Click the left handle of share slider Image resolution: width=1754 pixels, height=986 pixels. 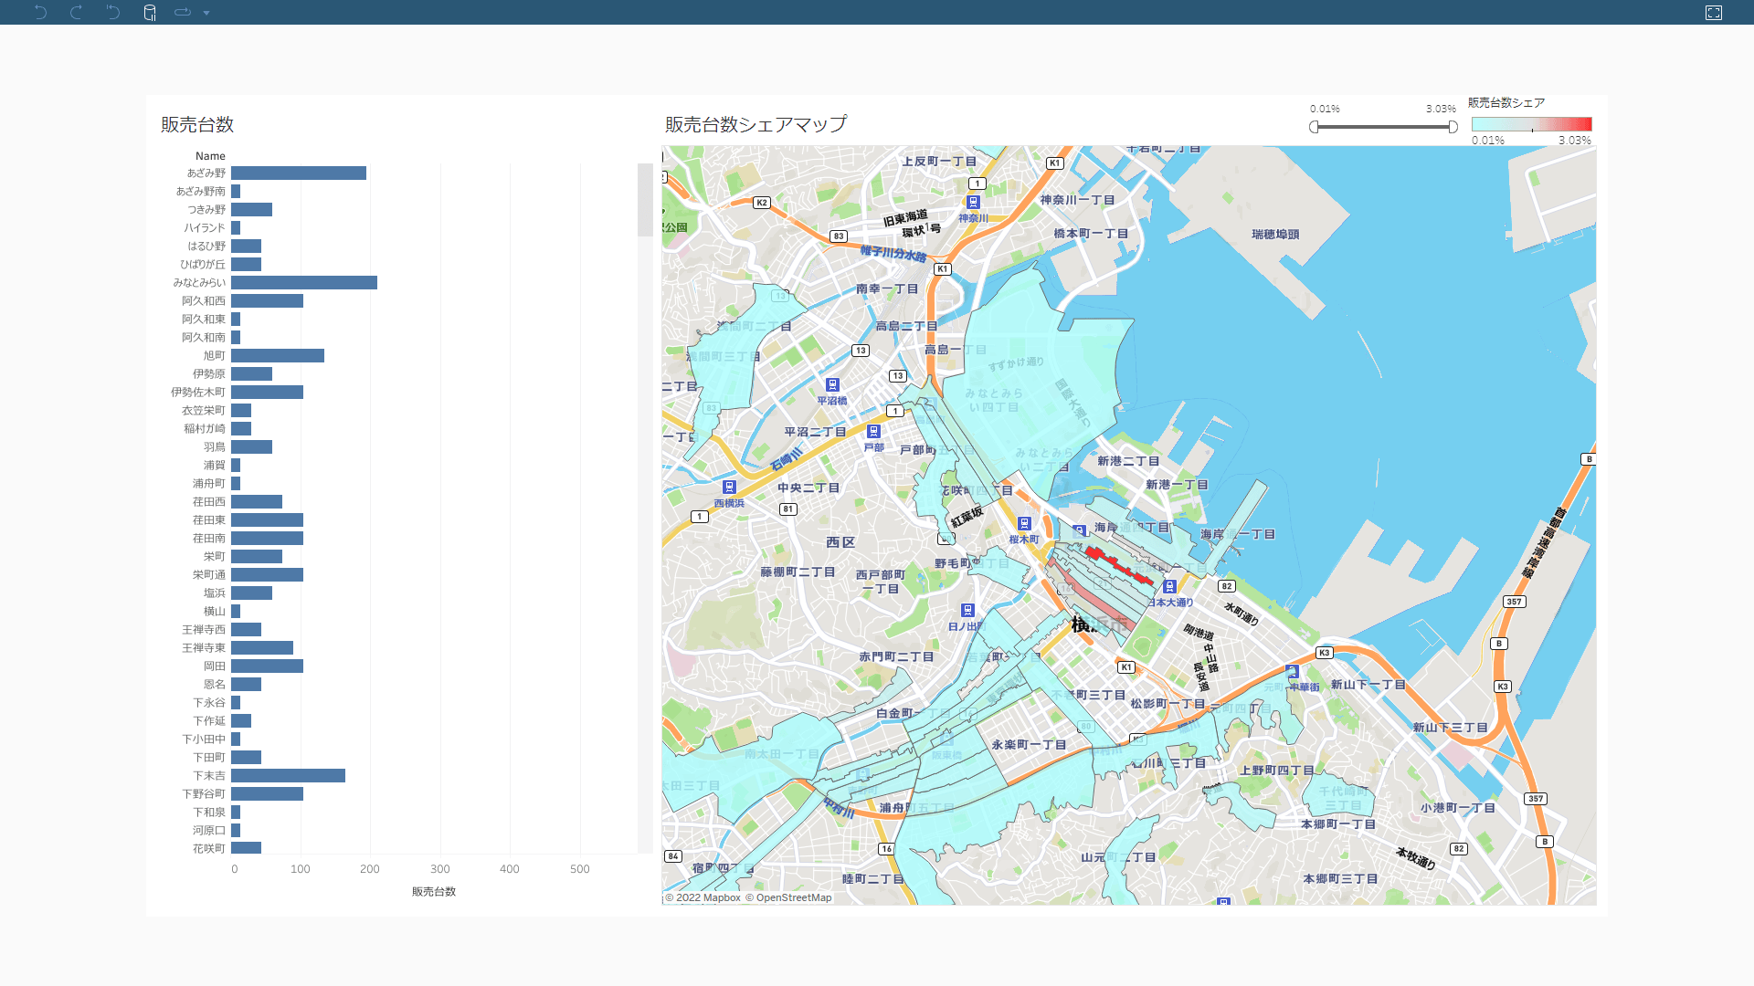coord(1314,127)
